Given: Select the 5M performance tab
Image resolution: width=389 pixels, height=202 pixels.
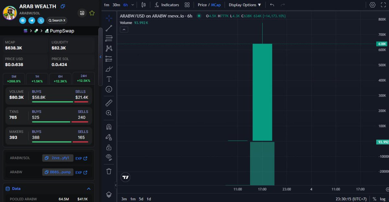Looking at the screenshot, I should [14, 79].
